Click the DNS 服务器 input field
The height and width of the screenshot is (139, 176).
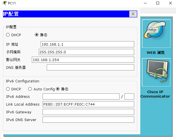pos(90,67)
